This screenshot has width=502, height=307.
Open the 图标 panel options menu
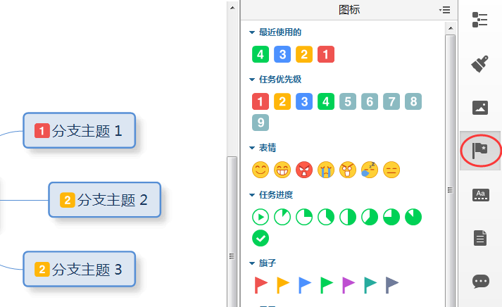[445, 10]
